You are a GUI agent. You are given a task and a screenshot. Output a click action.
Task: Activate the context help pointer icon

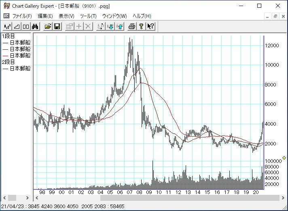(x=150, y=27)
